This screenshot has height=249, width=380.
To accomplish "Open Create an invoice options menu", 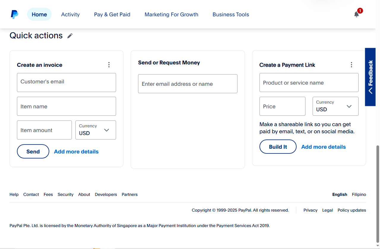I will tap(109, 65).
